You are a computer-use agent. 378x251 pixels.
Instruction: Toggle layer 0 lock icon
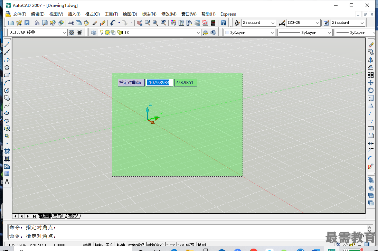coord(119,32)
